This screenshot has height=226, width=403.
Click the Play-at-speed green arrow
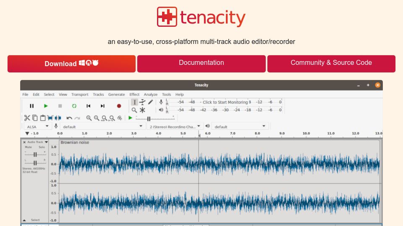[x=130, y=118]
